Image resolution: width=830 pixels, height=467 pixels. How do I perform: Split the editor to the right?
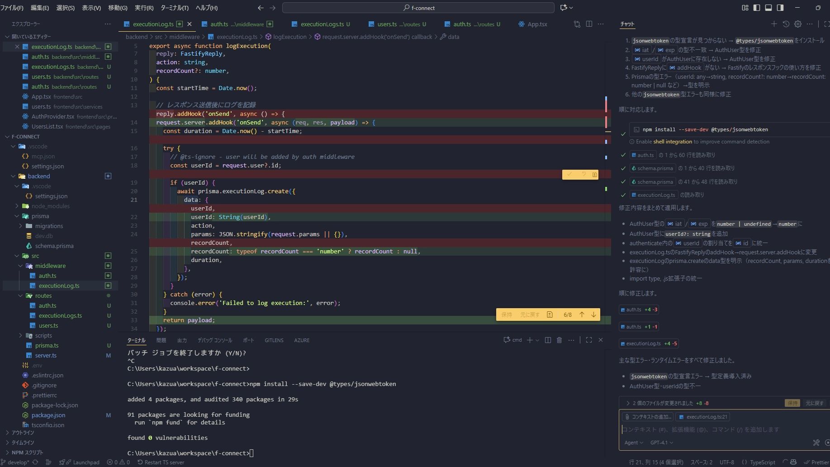(x=589, y=24)
